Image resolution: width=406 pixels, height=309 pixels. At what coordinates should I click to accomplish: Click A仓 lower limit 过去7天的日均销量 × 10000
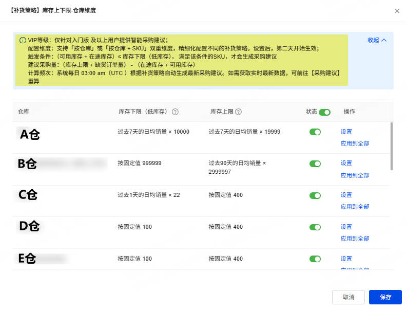pyautogui.click(x=153, y=132)
